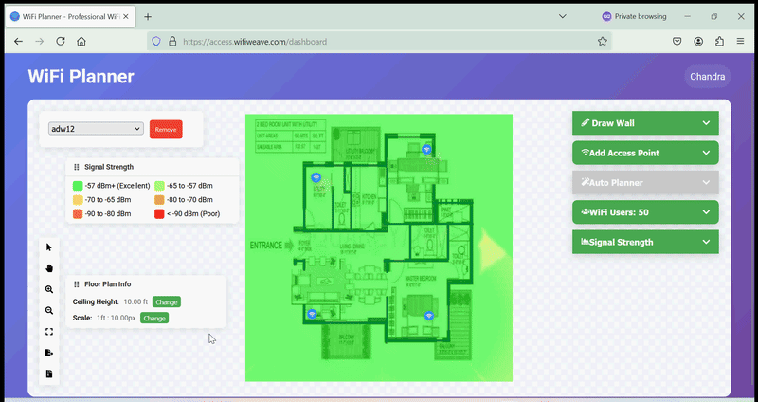Expand the WiFi Users: 50 panel

645,212
